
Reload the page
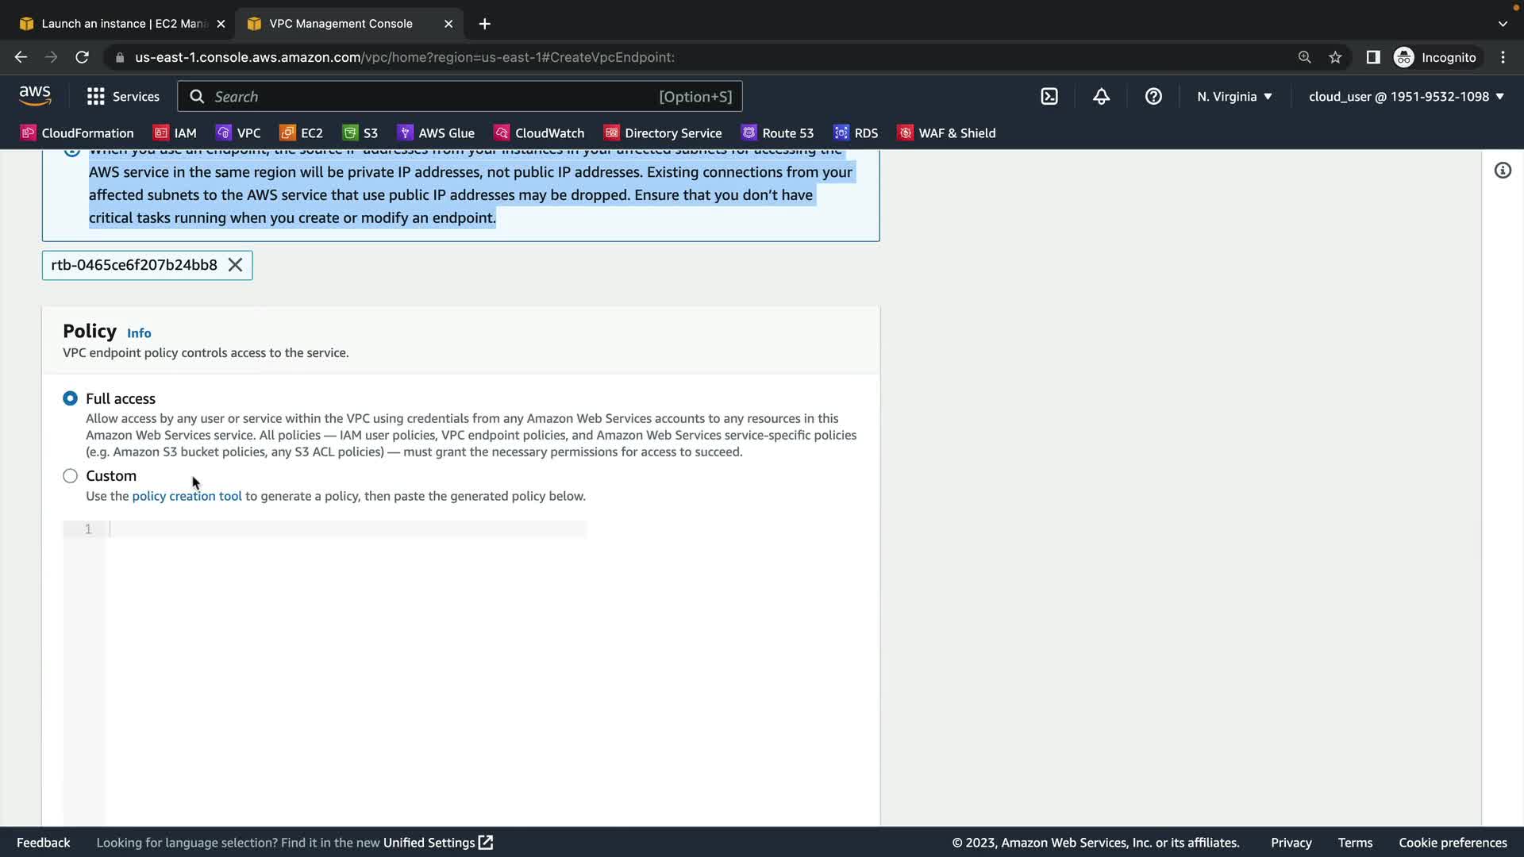click(x=82, y=57)
